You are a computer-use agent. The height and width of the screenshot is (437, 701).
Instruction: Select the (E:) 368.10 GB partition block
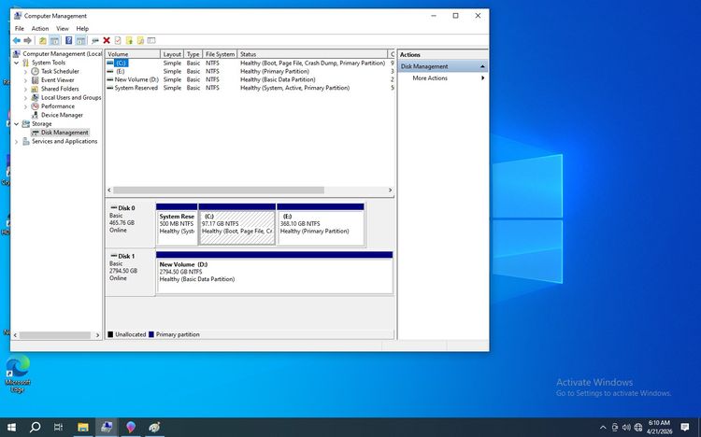click(321, 225)
